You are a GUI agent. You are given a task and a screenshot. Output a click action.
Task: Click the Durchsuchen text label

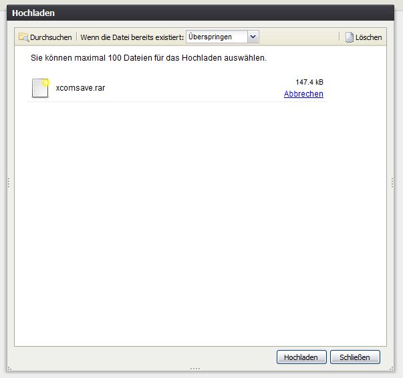pyautogui.click(x=51, y=37)
